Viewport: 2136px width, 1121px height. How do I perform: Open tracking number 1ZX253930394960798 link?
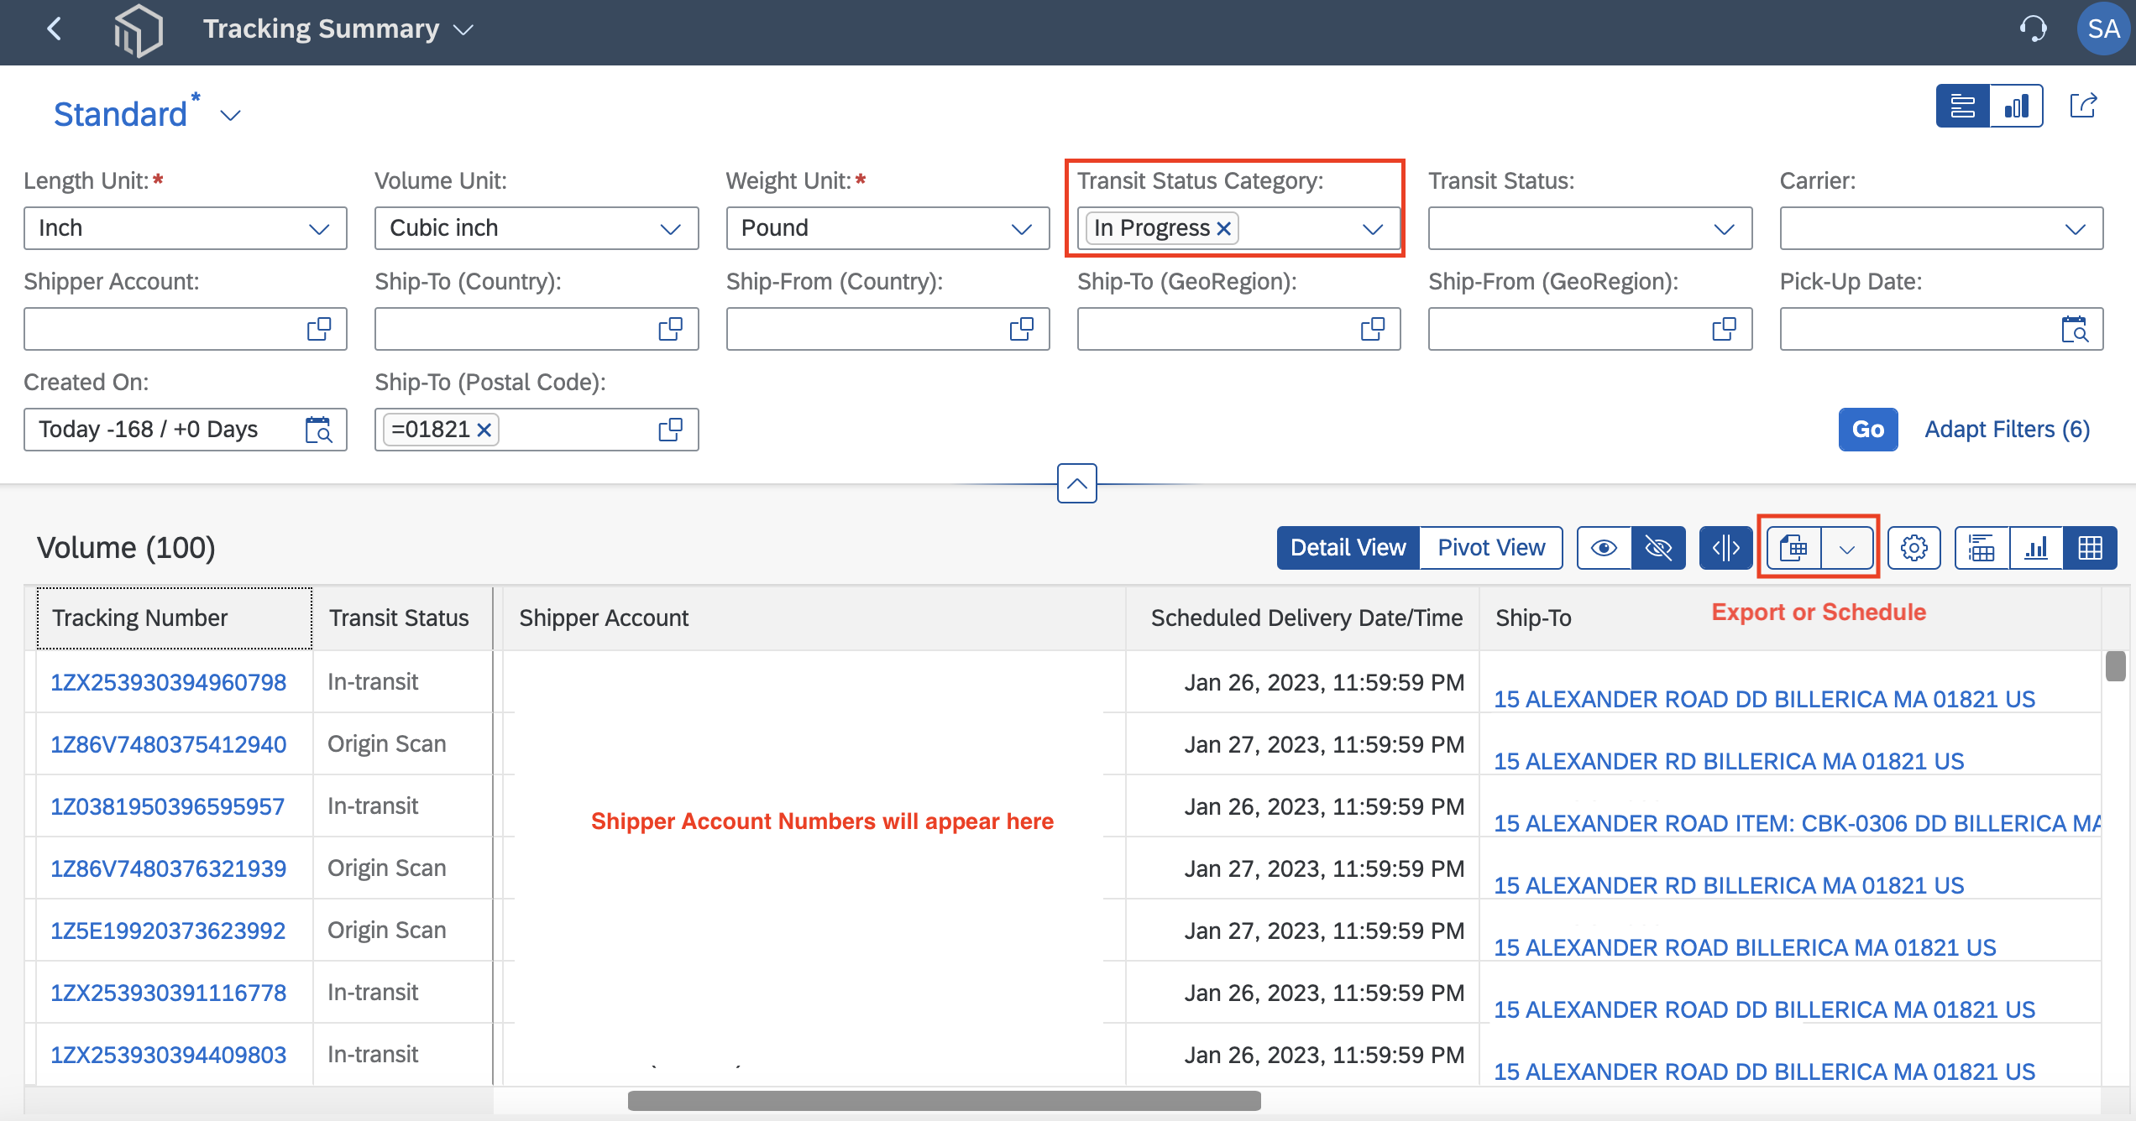[x=169, y=682]
